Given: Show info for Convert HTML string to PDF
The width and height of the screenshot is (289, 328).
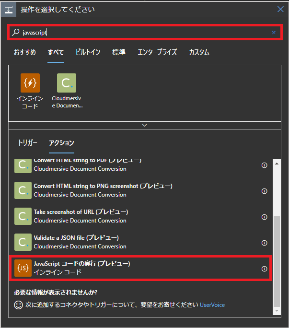Looking at the screenshot, I should click(x=265, y=165).
